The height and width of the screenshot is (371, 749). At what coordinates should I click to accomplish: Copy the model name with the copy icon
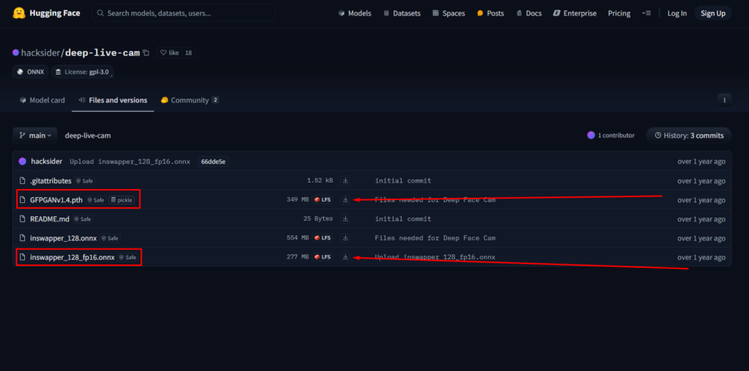pyautogui.click(x=146, y=53)
